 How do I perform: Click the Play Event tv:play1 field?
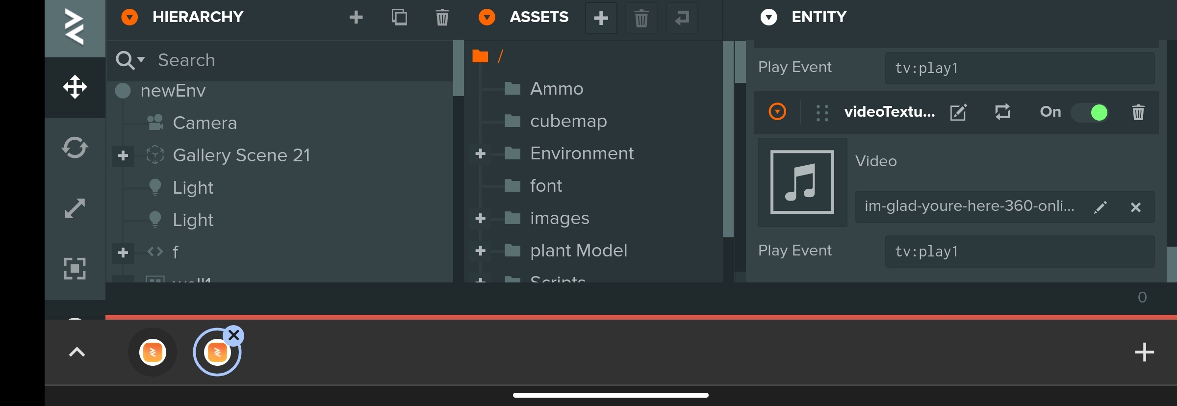coord(1019,252)
